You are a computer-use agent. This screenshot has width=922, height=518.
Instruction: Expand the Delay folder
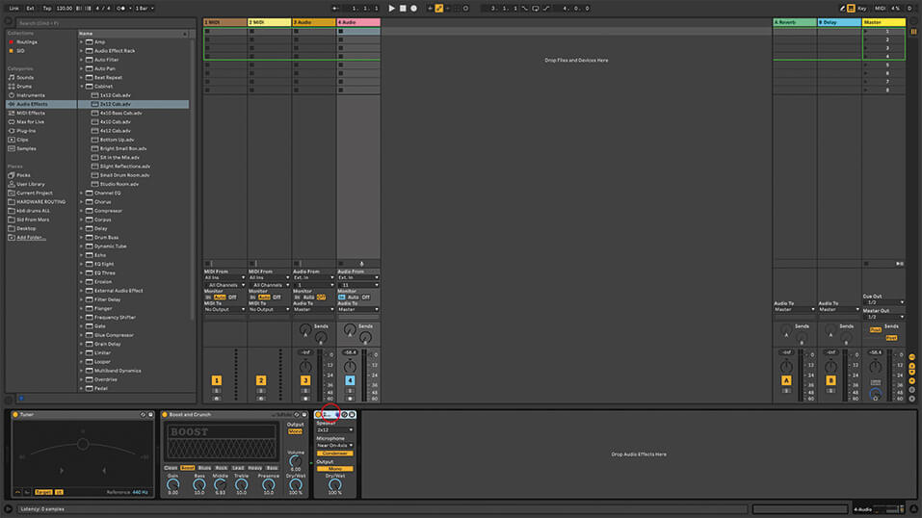pyautogui.click(x=81, y=228)
